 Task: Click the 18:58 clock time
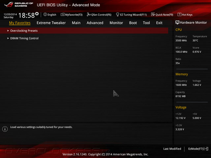pos(26,15)
